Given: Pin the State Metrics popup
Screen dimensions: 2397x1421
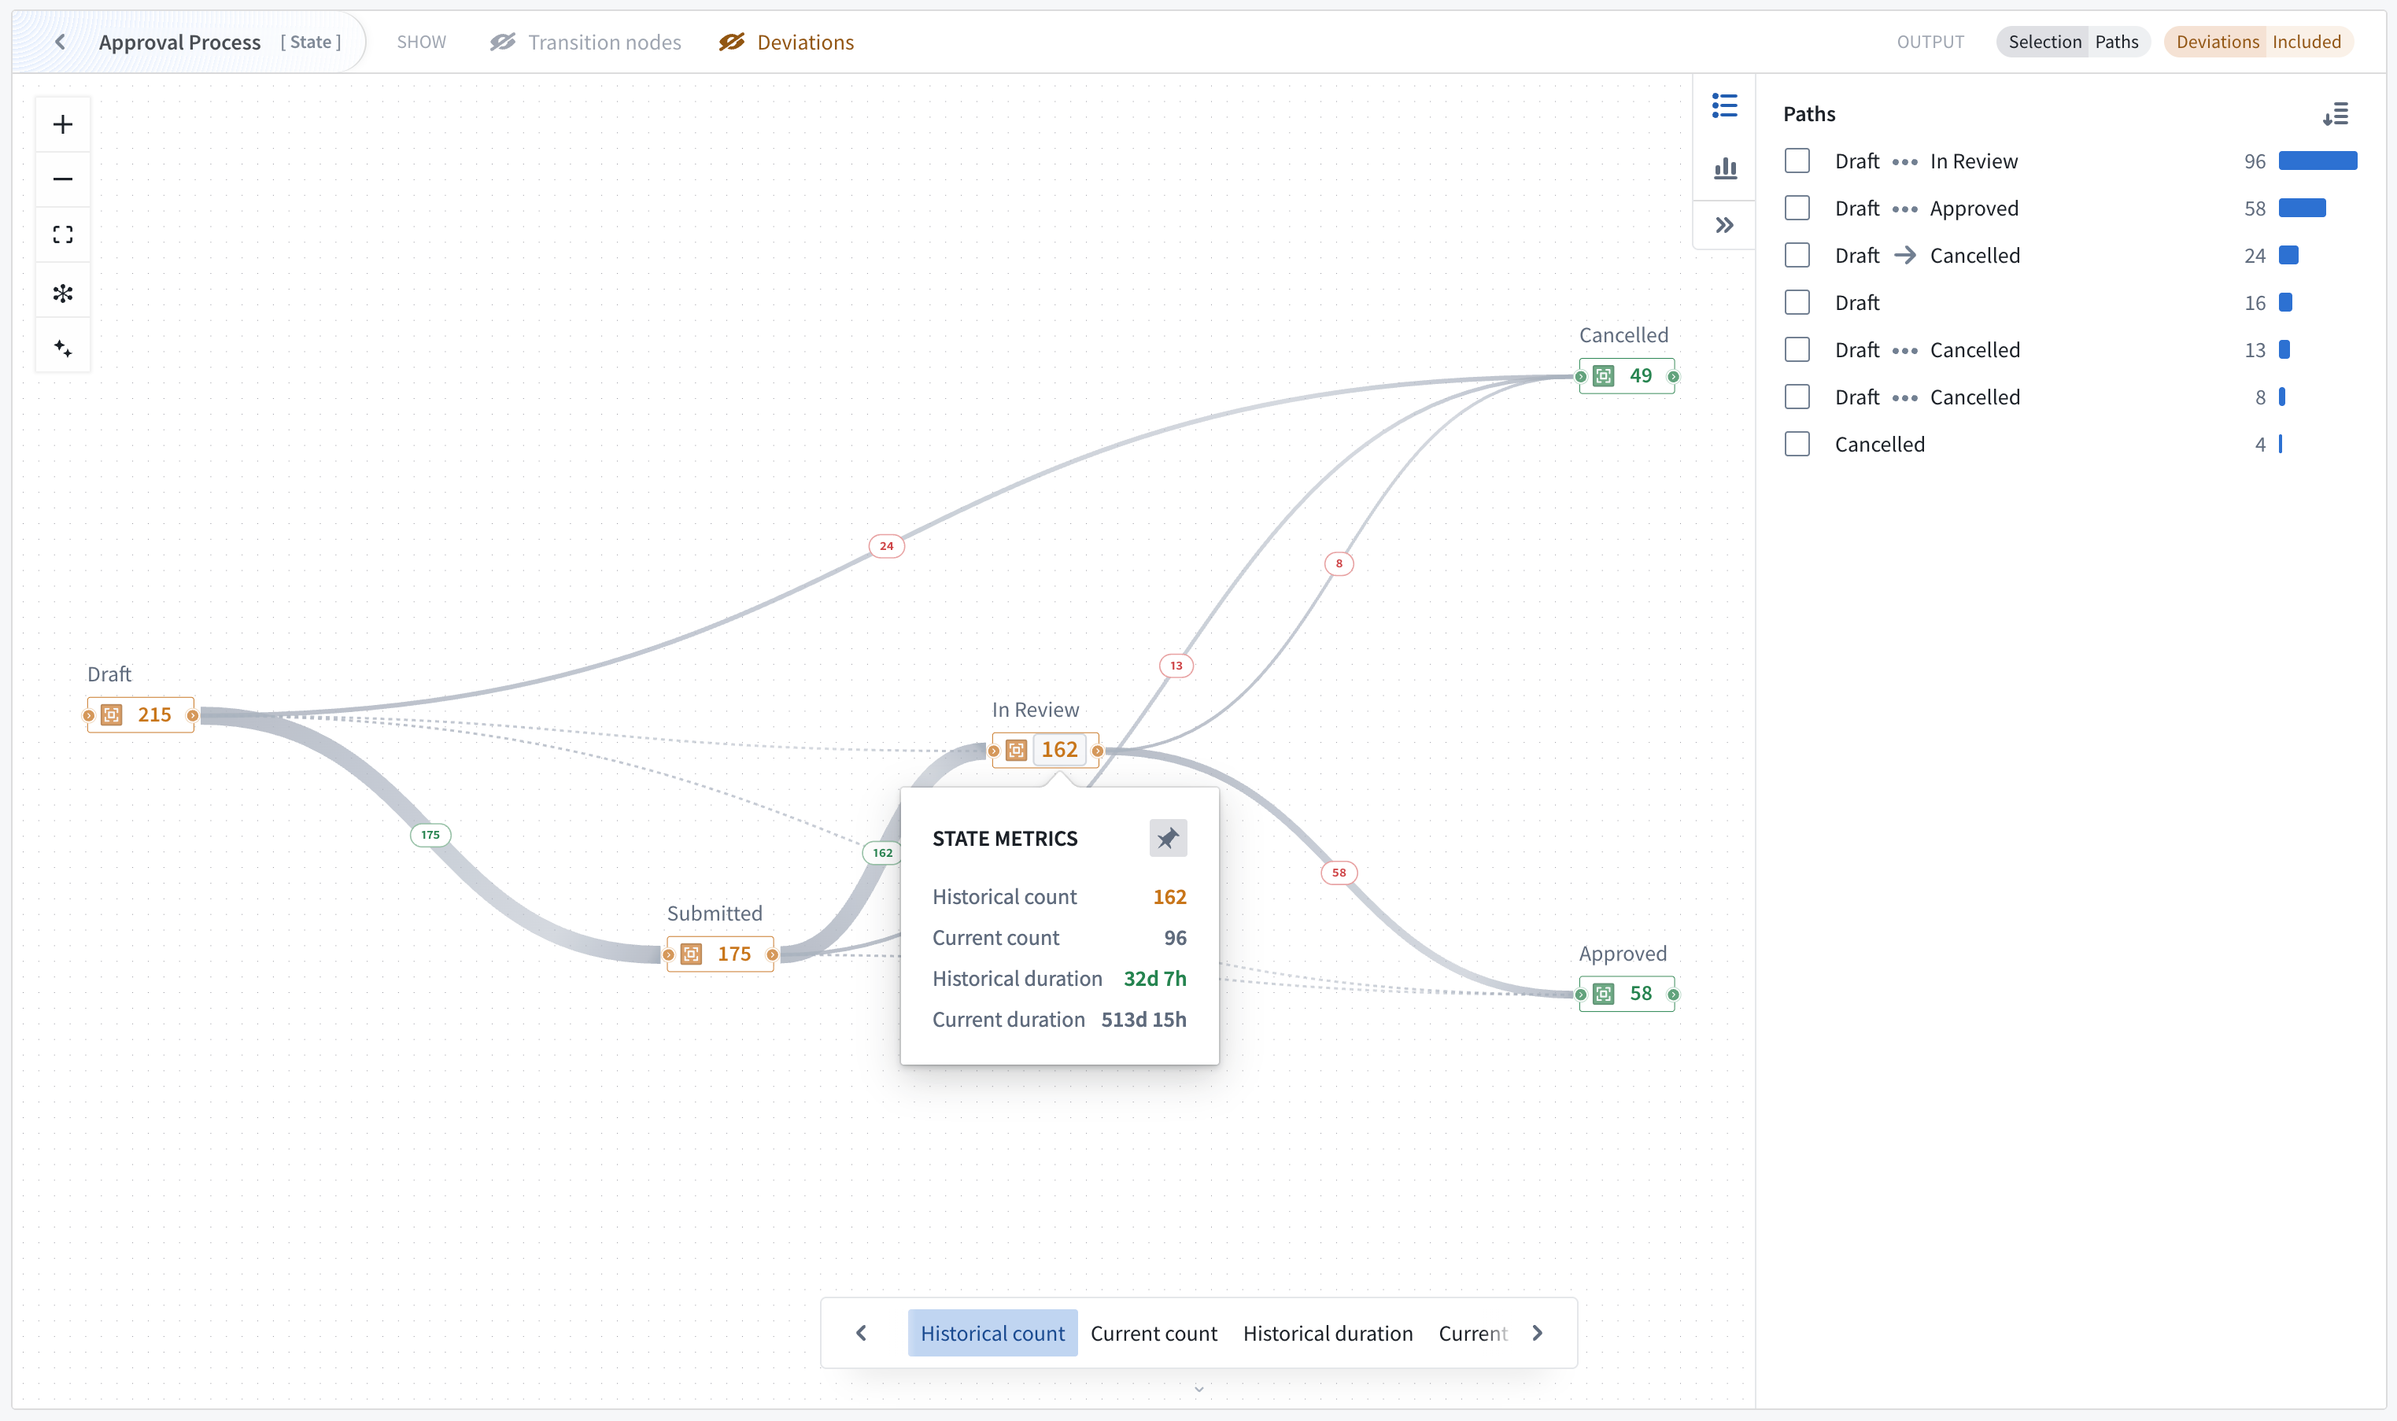Looking at the screenshot, I should (x=1167, y=837).
